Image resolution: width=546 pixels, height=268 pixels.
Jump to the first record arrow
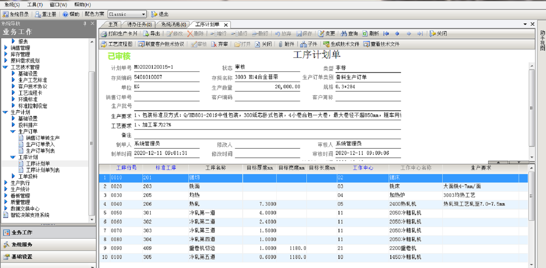(386, 34)
